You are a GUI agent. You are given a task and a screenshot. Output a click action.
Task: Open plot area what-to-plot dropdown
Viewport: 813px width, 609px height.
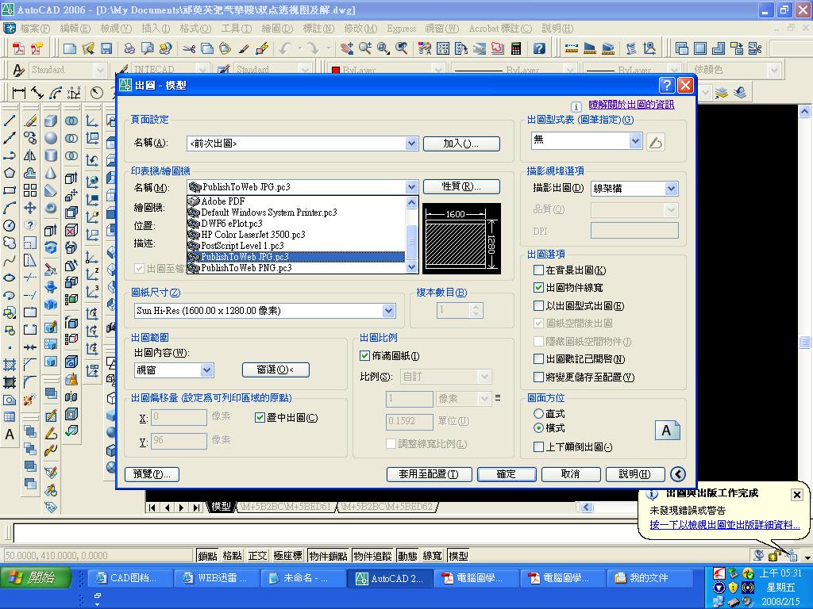point(207,370)
